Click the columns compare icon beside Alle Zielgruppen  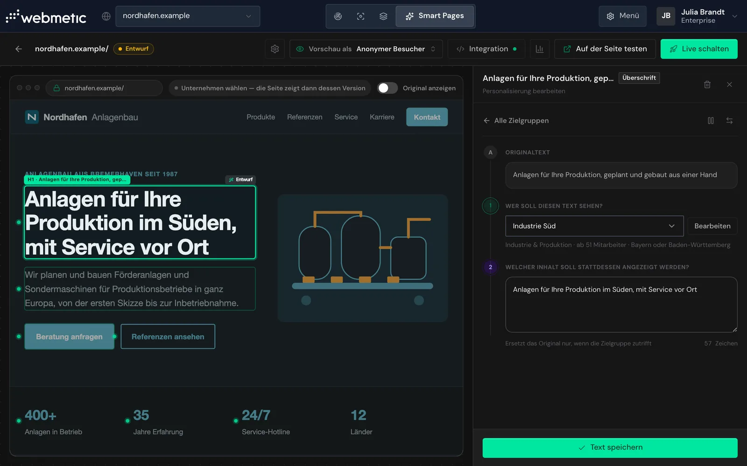coord(711,121)
